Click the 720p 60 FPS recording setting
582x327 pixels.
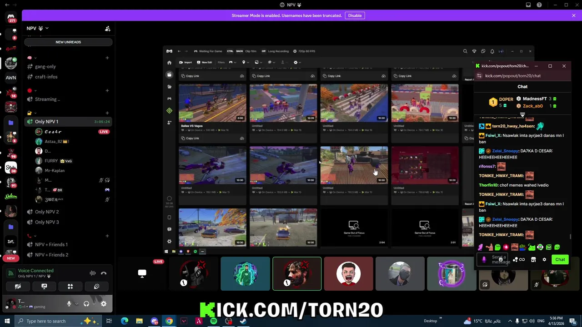tap(304, 51)
